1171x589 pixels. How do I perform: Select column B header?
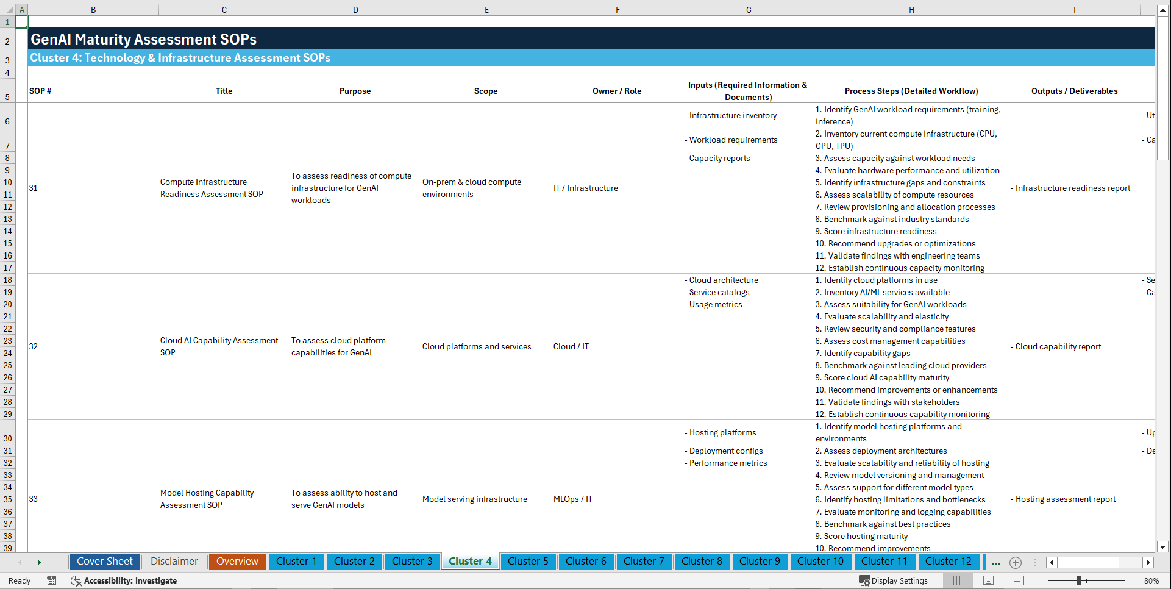[x=93, y=9]
